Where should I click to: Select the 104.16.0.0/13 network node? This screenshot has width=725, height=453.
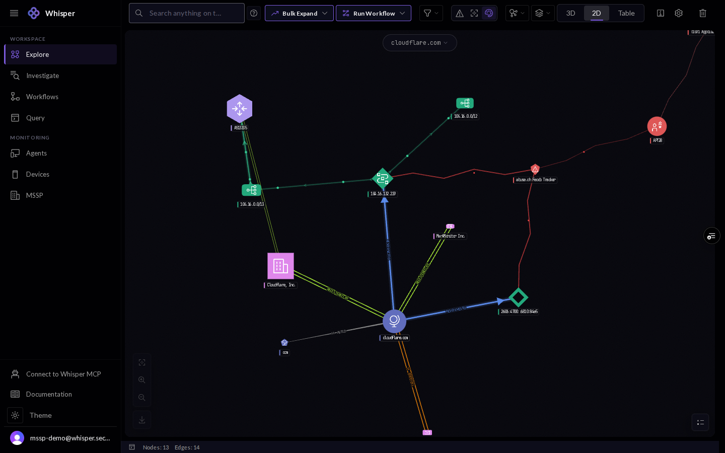click(x=251, y=190)
